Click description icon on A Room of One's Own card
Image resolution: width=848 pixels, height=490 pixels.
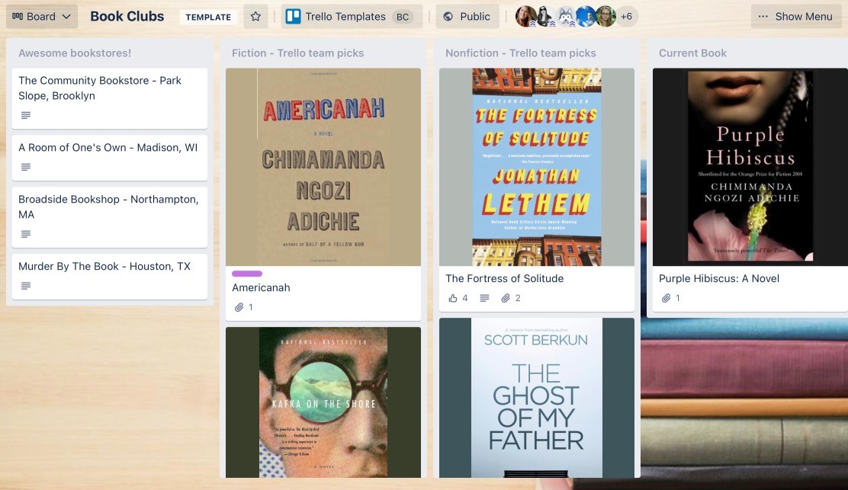point(25,167)
